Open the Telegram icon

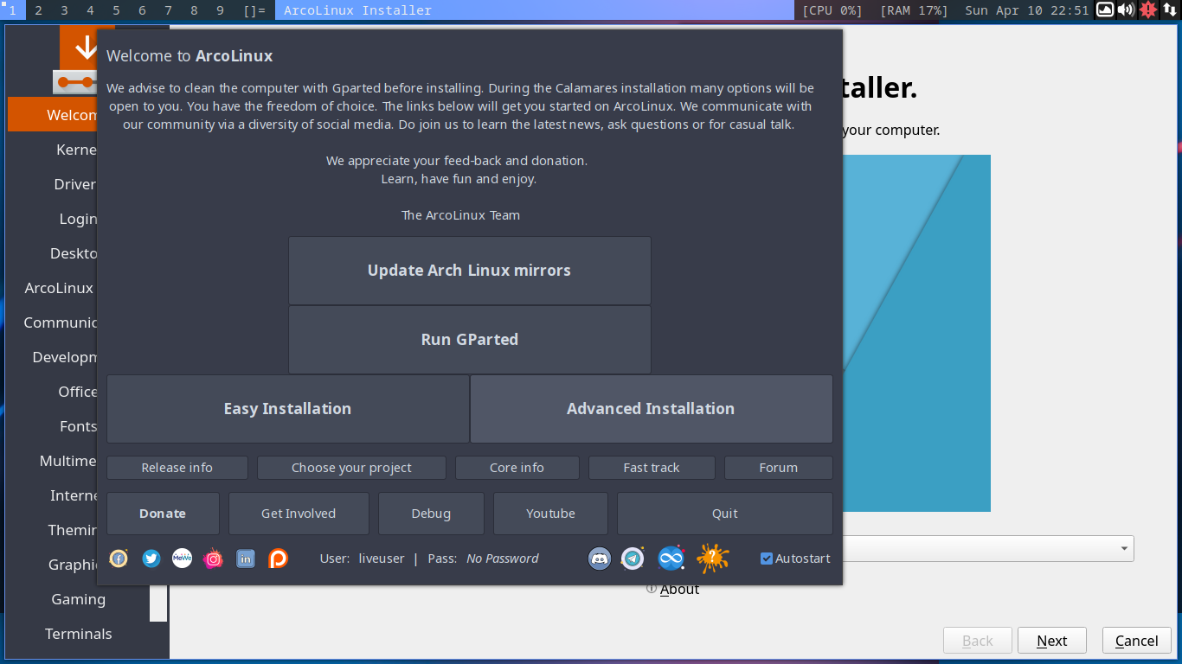pyautogui.click(x=633, y=559)
